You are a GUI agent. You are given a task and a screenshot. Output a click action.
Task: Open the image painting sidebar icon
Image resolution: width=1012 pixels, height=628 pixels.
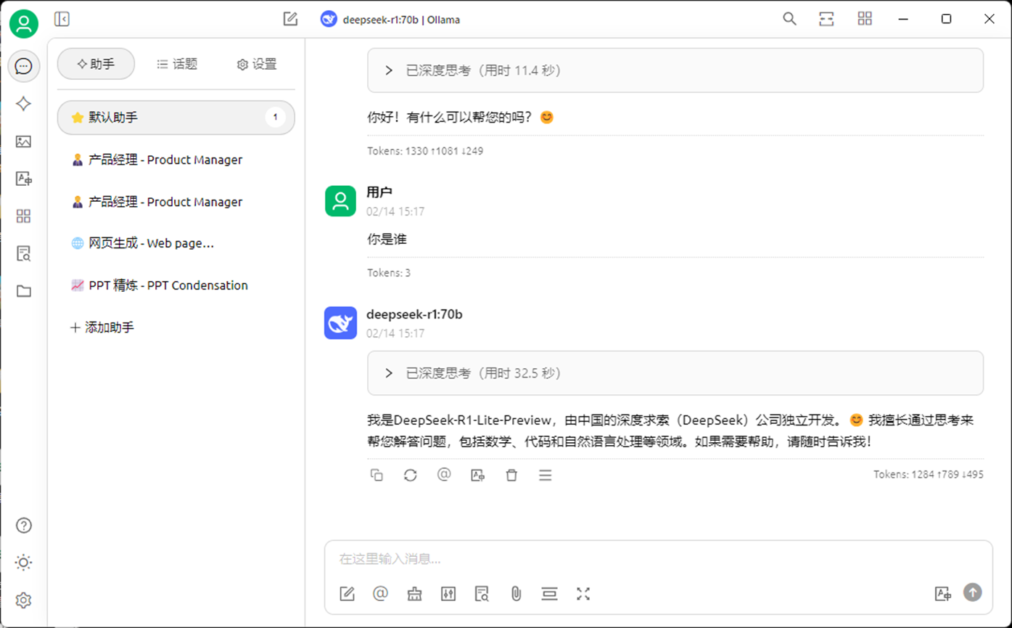(x=24, y=142)
